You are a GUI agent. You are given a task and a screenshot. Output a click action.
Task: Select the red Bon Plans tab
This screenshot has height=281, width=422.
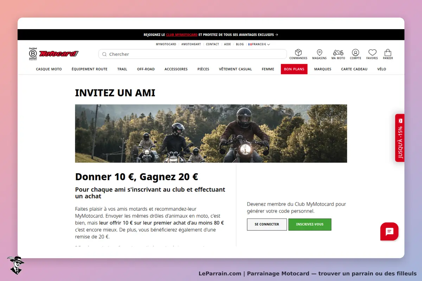click(x=294, y=69)
